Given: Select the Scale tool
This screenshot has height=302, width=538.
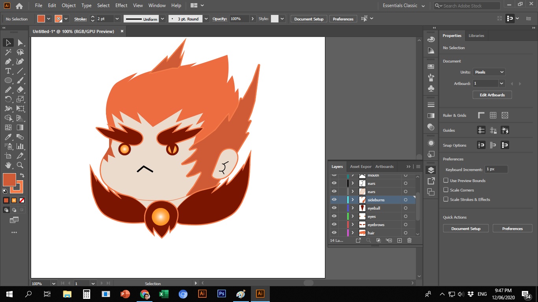Looking at the screenshot, I should click(x=20, y=99).
